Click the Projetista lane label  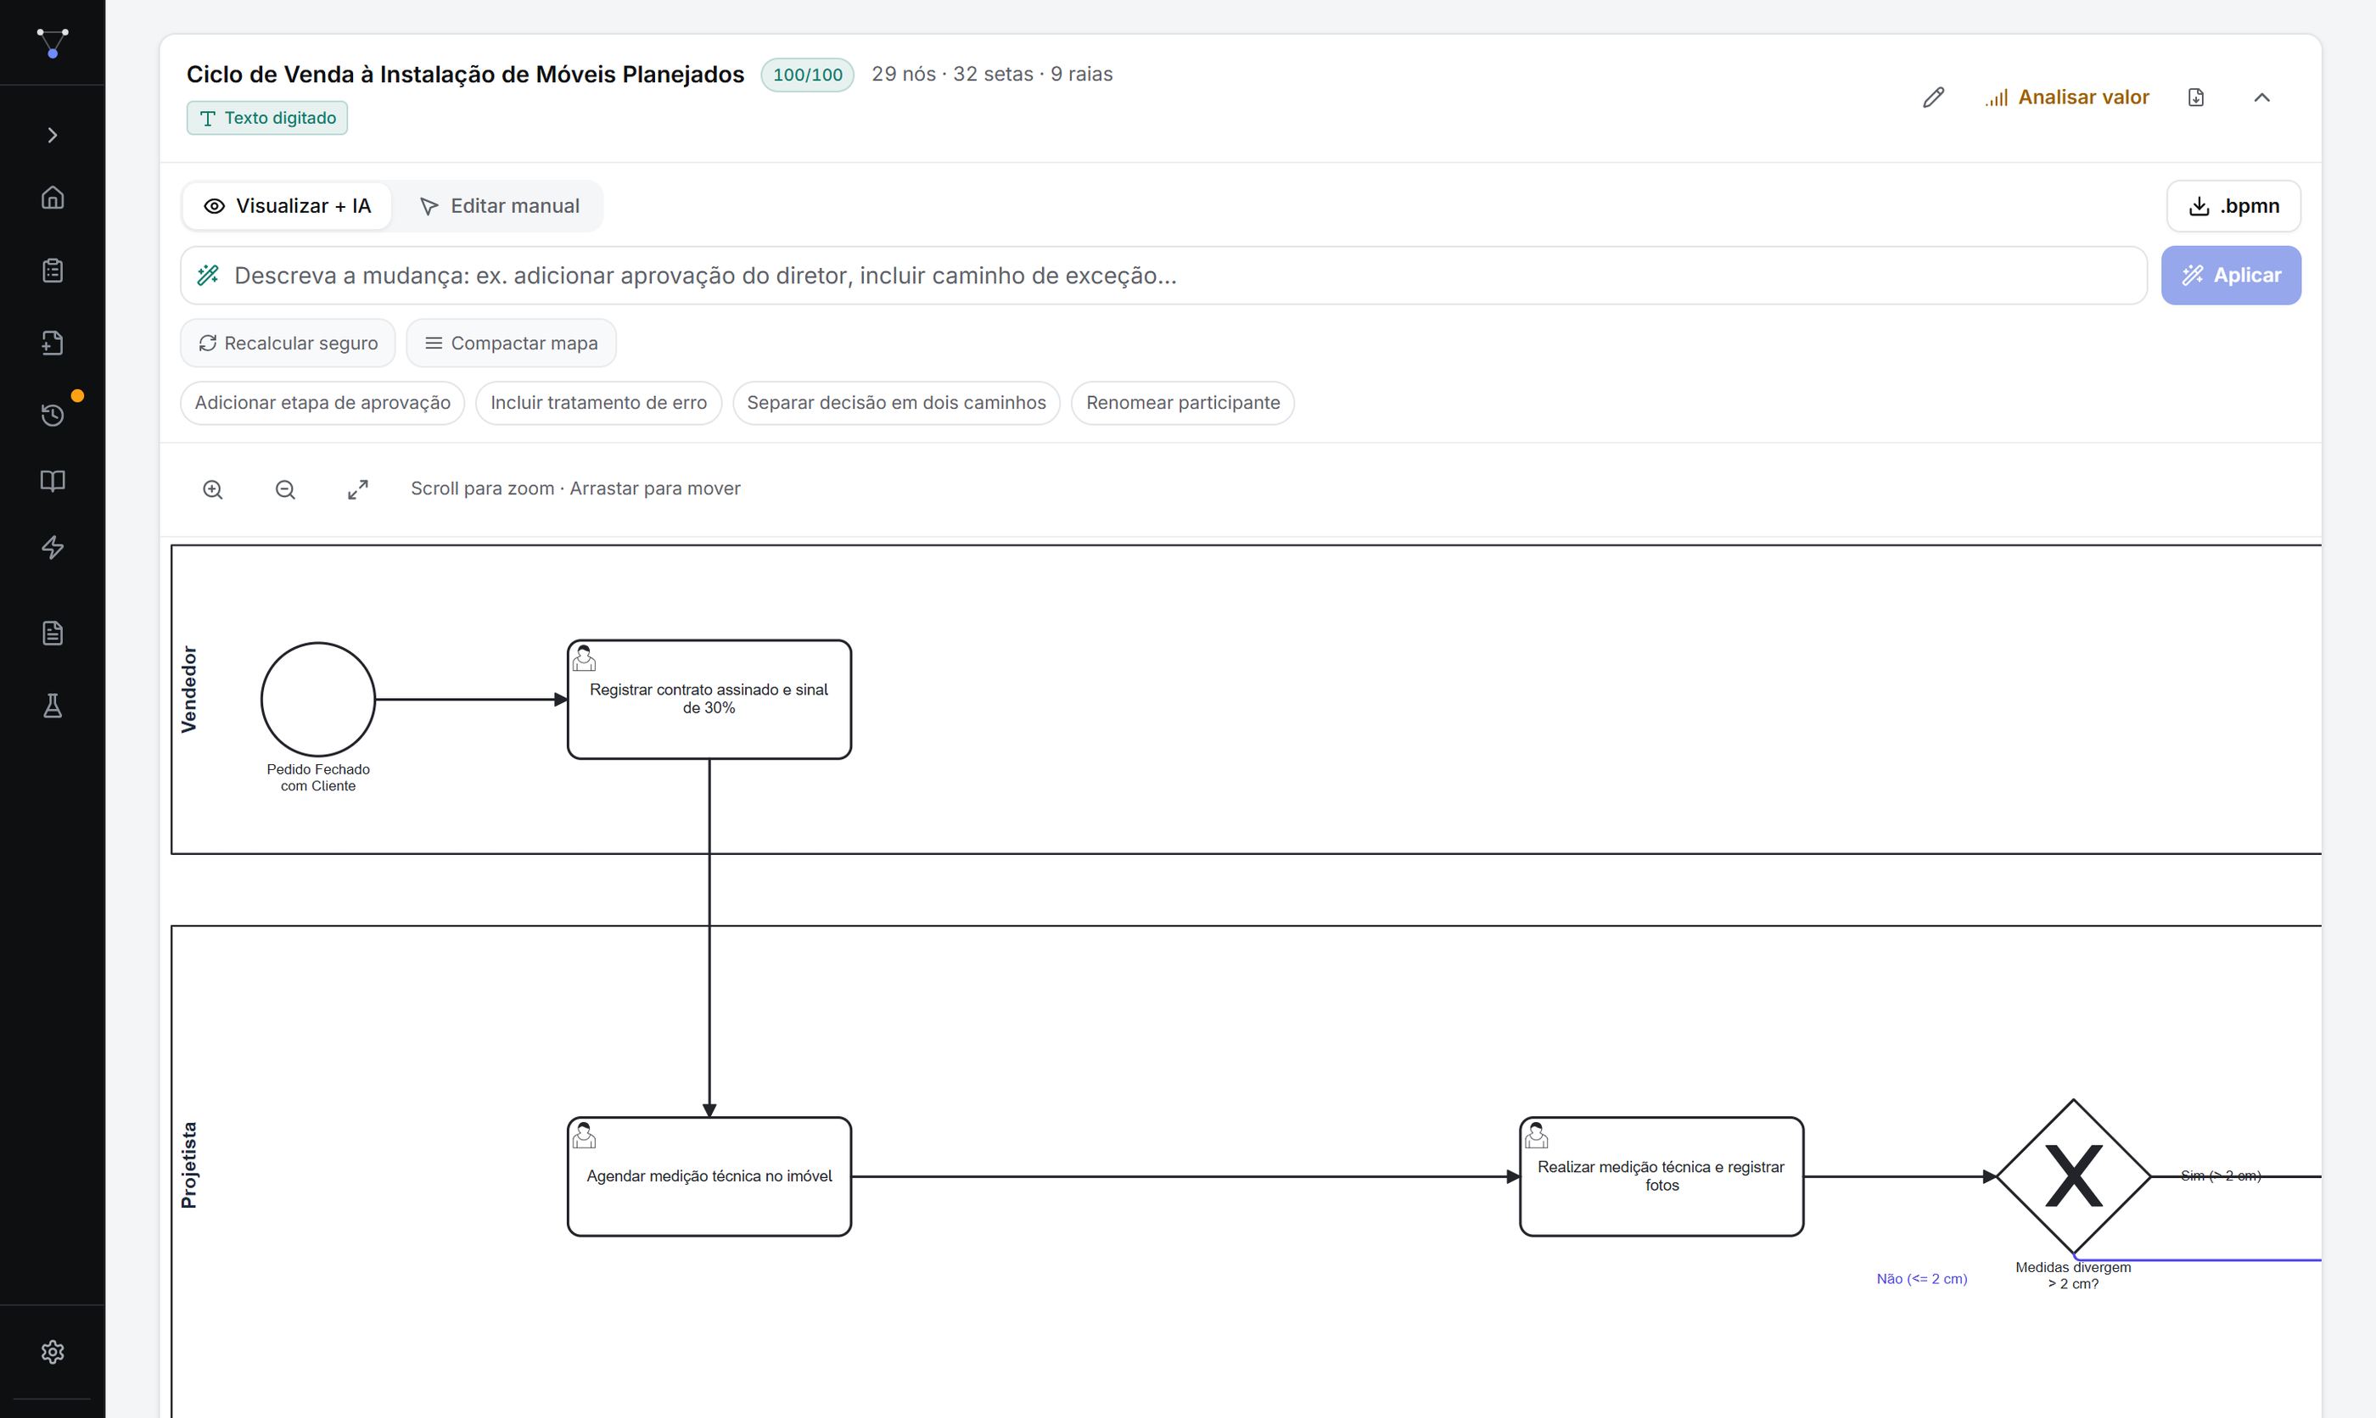pos(189,1164)
